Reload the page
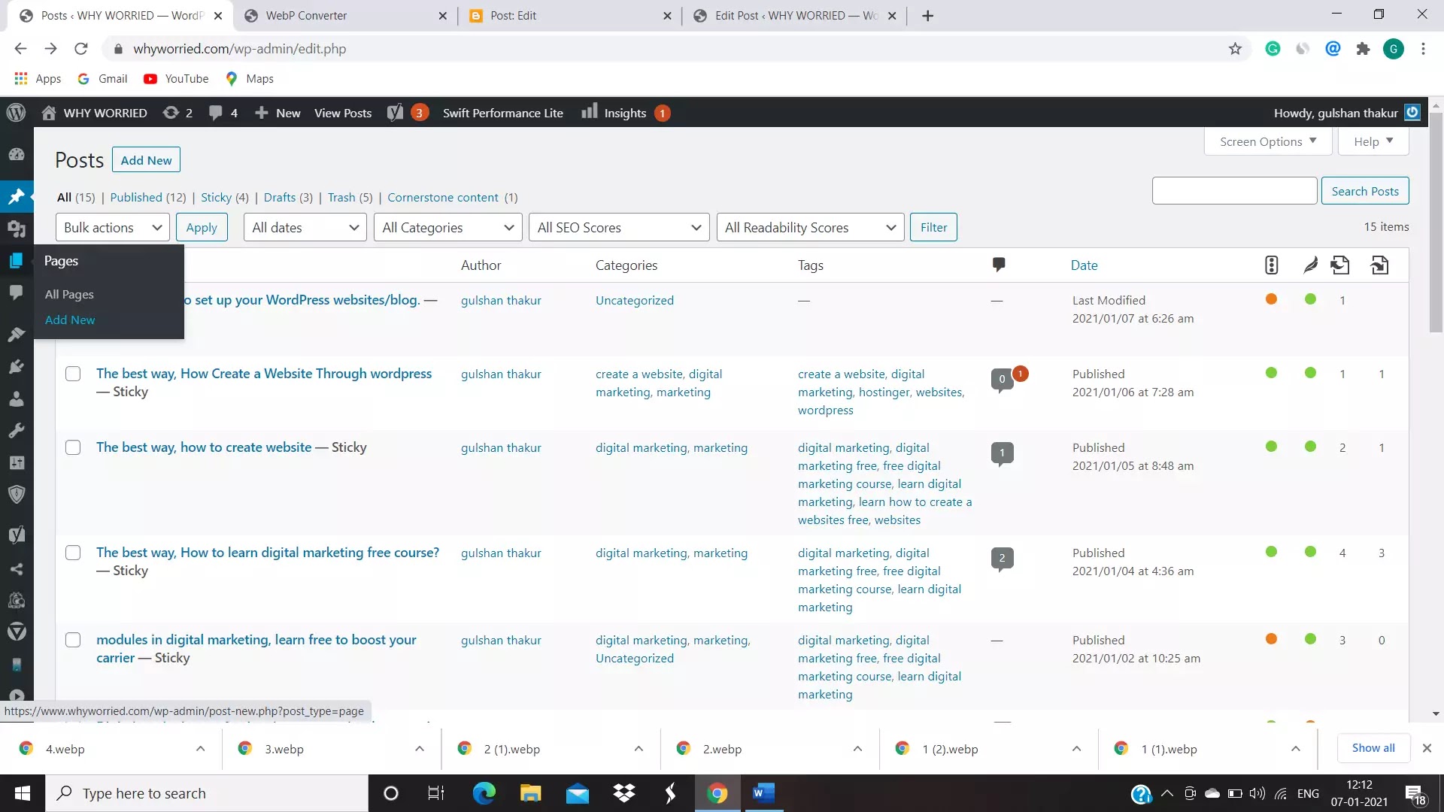The image size is (1444, 812). (81, 49)
